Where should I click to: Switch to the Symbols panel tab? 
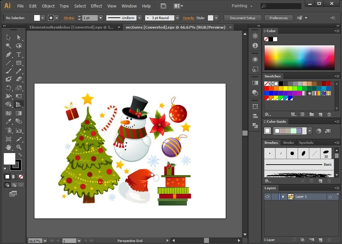306,142
